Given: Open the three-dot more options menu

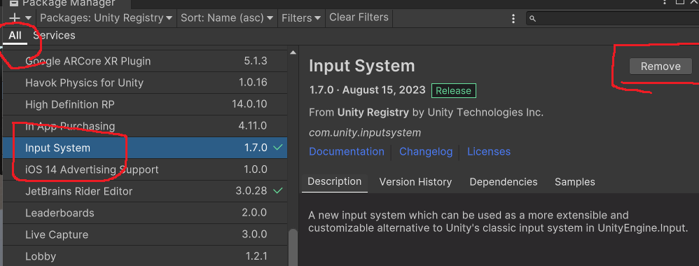Looking at the screenshot, I should (513, 18).
